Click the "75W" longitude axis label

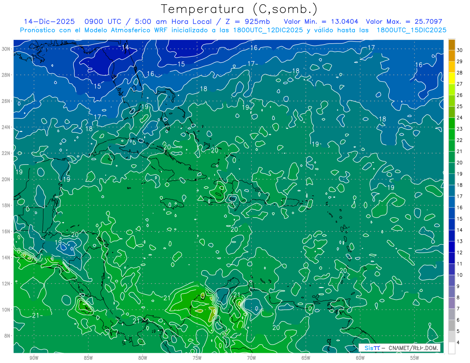197,358
